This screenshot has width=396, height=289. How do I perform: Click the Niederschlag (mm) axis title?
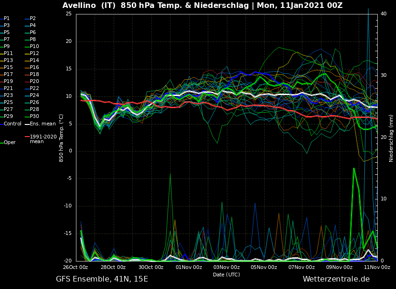click(x=391, y=138)
